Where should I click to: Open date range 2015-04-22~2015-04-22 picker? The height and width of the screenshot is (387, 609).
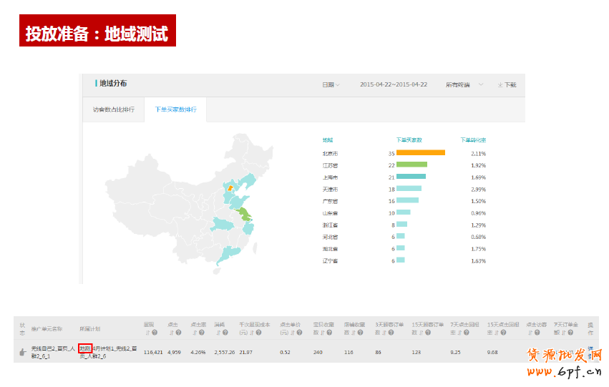pos(394,84)
